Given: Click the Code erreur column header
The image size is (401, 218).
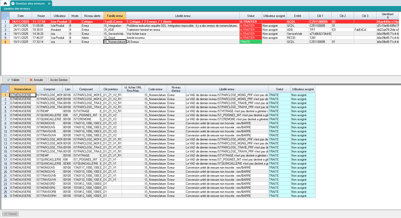Looking at the screenshot, I should [155, 89].
